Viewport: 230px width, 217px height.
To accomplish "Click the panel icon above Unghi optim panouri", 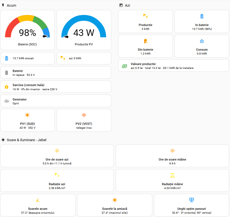I will pyautogui.click(x=191, y=200).
